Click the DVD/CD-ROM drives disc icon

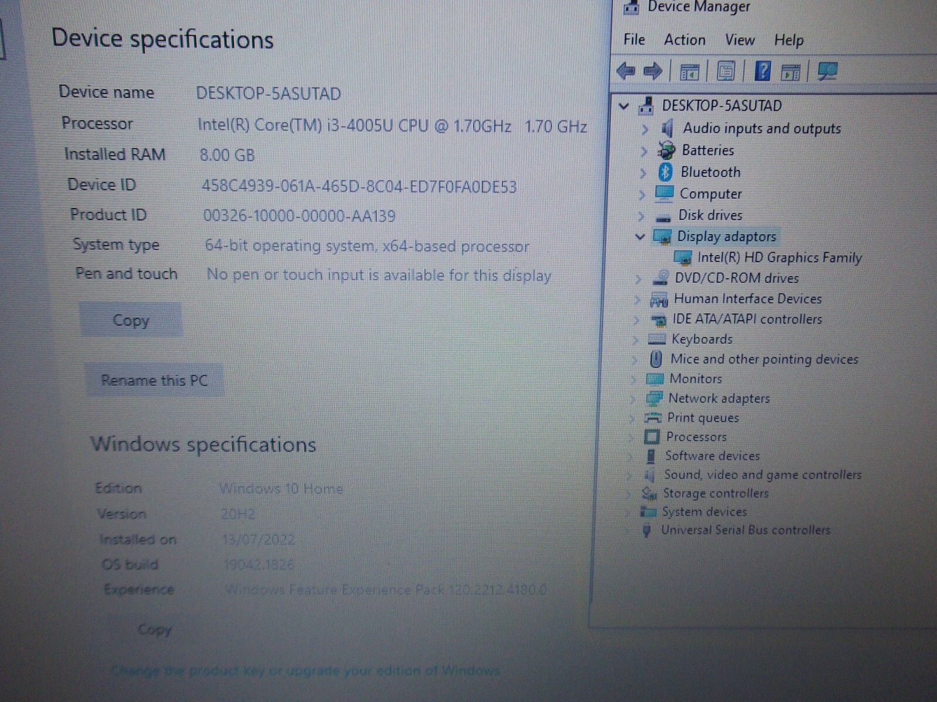[661, 278]
